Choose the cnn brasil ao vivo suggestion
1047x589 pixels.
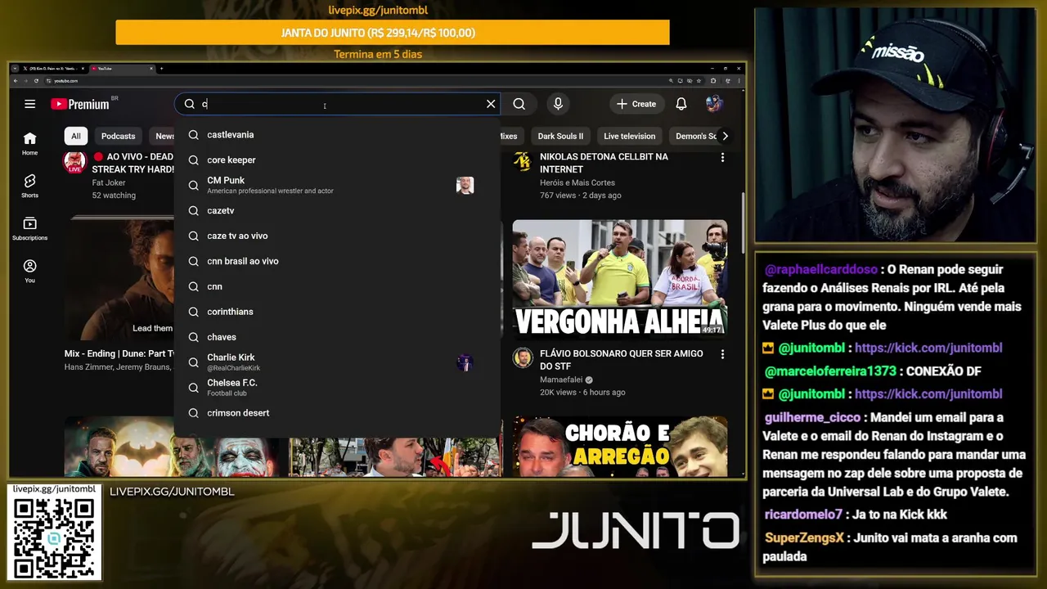337,261
